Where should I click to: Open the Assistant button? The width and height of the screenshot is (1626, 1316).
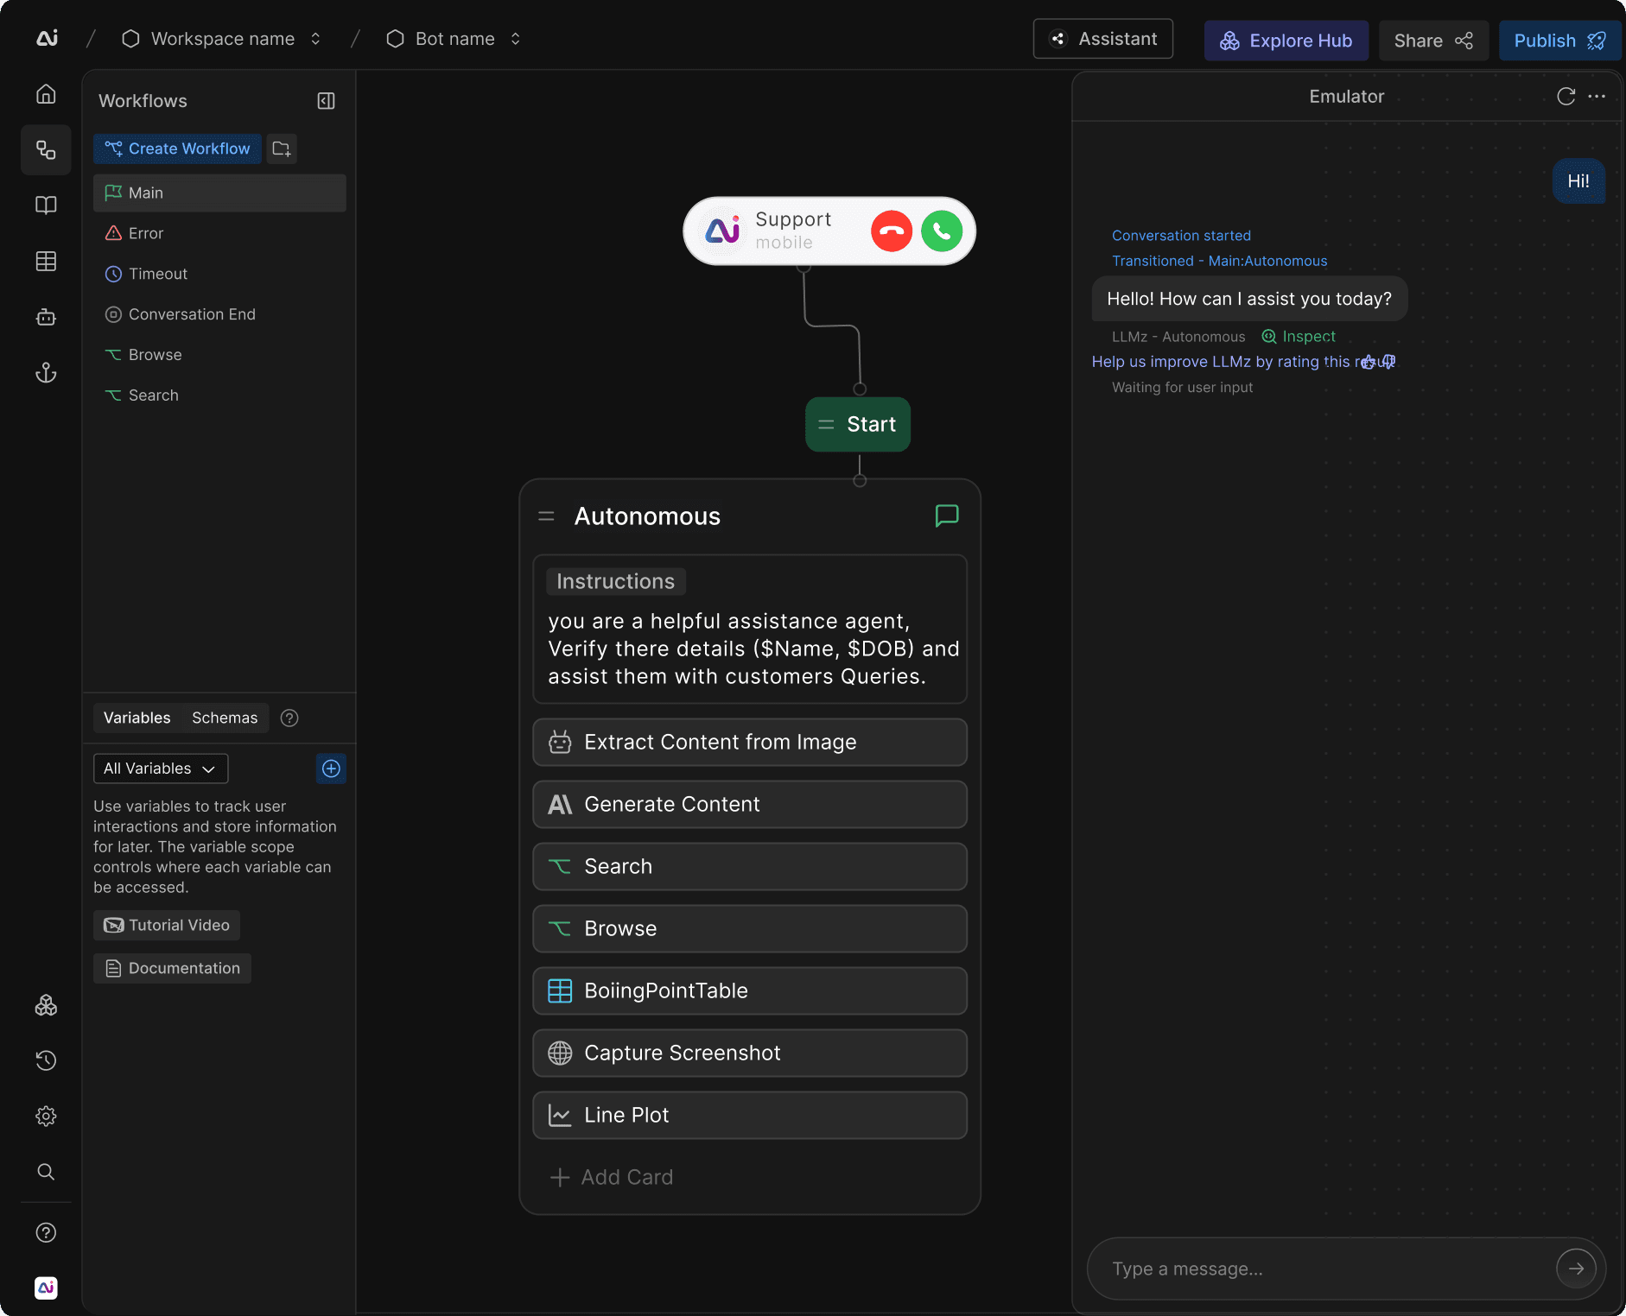(1103, 39)
